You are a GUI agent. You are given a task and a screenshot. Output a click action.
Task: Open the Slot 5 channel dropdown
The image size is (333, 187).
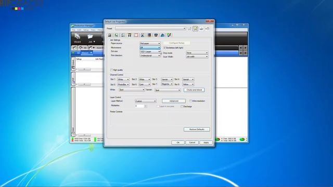(x=123, y=84)
